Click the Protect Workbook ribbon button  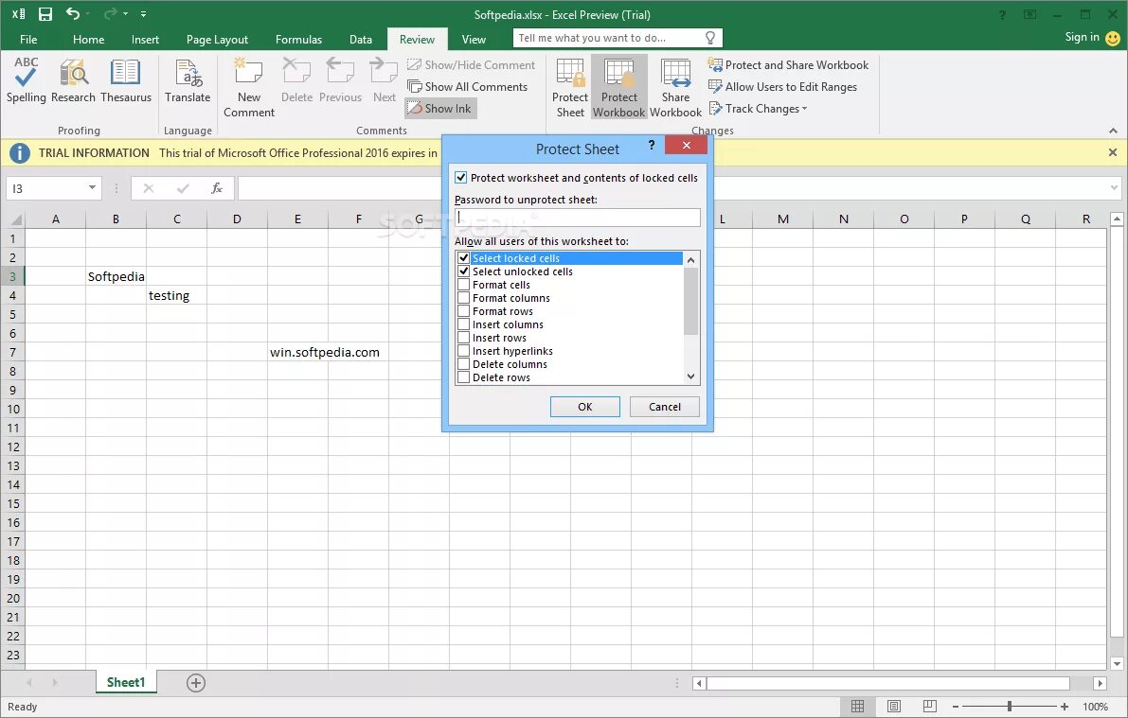click(618, 87)
